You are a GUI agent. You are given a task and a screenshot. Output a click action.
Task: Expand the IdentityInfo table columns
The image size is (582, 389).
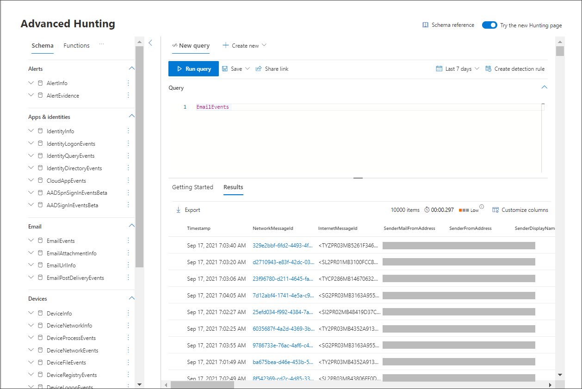point(31,131)
